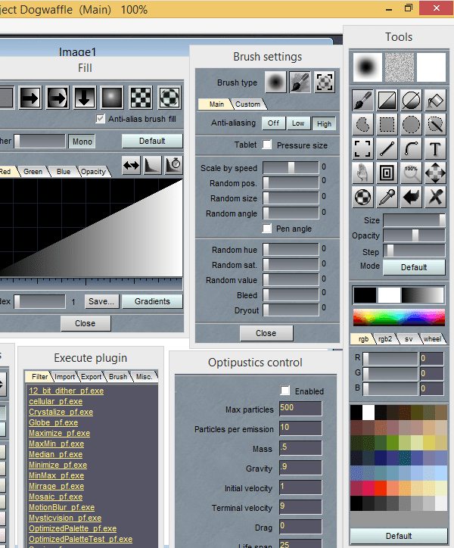The image size is (454, 548).
Task: Select the paint bucket fill tool
Action: [x=435, y=100]
